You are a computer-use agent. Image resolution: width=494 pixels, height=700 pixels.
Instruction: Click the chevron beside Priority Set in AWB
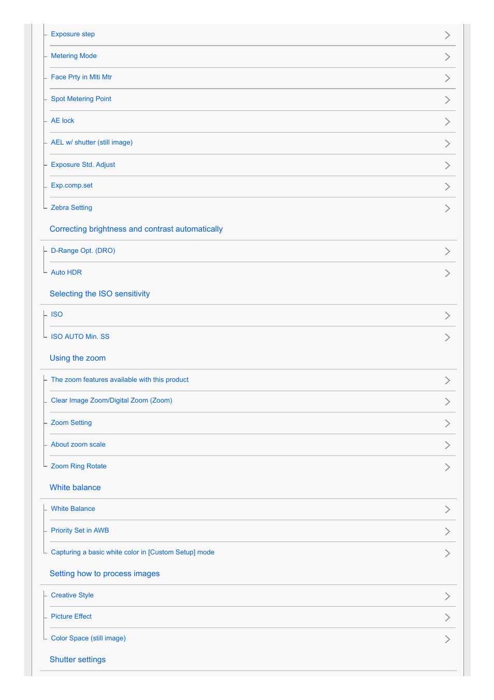point(447,532)
